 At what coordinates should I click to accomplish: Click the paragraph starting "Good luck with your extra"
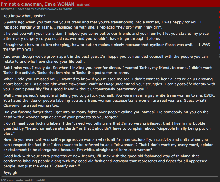105,161
